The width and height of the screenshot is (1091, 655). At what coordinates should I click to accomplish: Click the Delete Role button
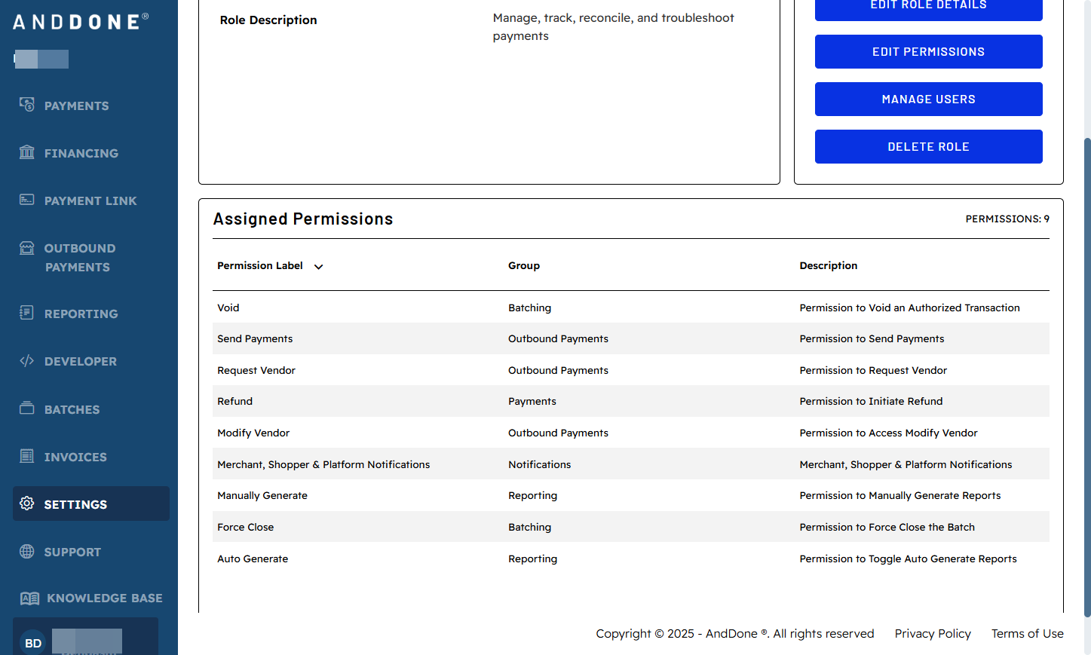tap(929, 147)
